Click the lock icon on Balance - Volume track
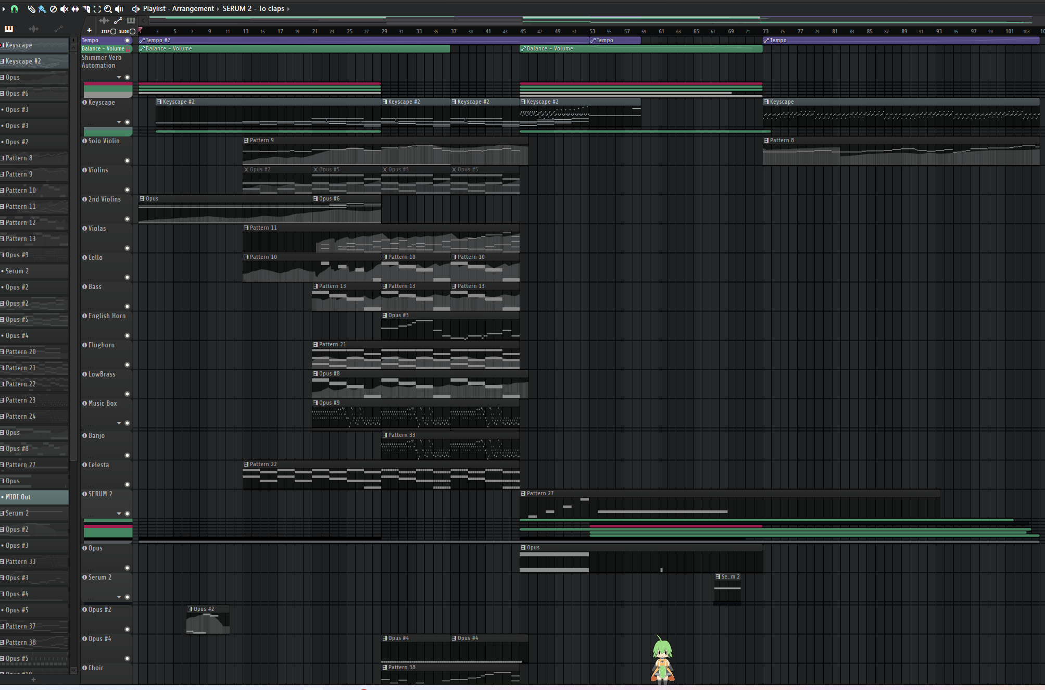 pyautogui.click(x=129, y=49)
